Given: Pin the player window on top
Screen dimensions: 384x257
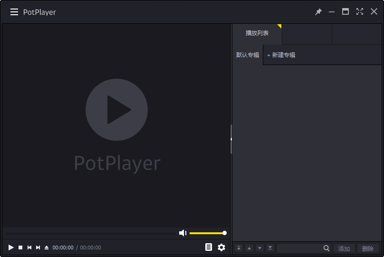Looking at the screenshot, I should point(318,12).
